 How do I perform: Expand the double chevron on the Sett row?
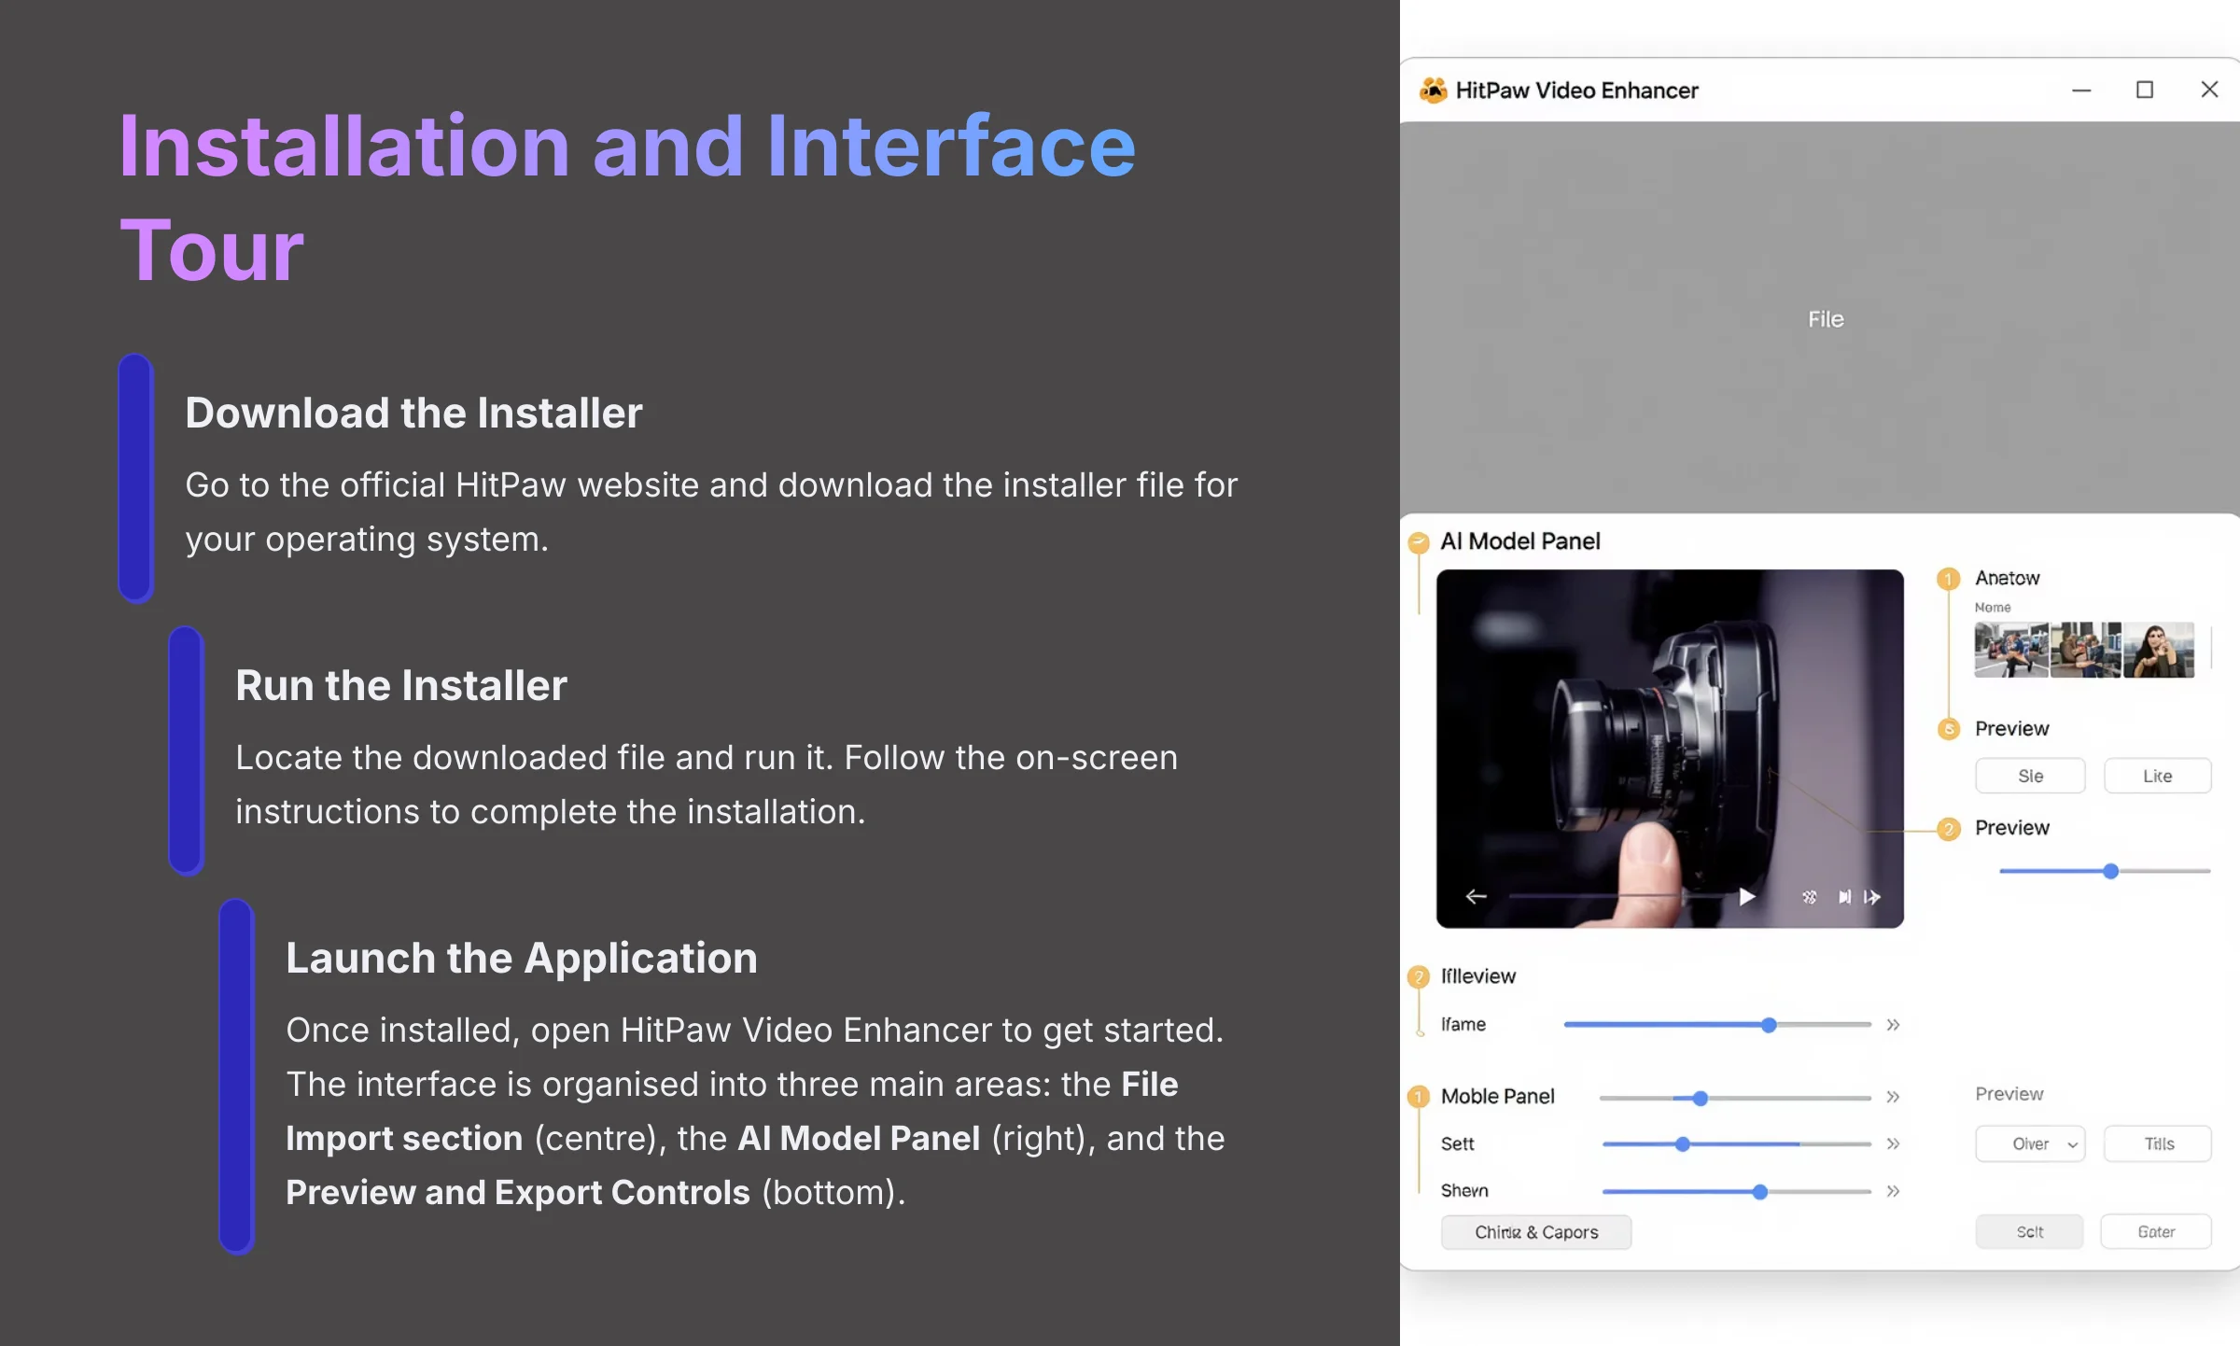click(1893, 1143)
